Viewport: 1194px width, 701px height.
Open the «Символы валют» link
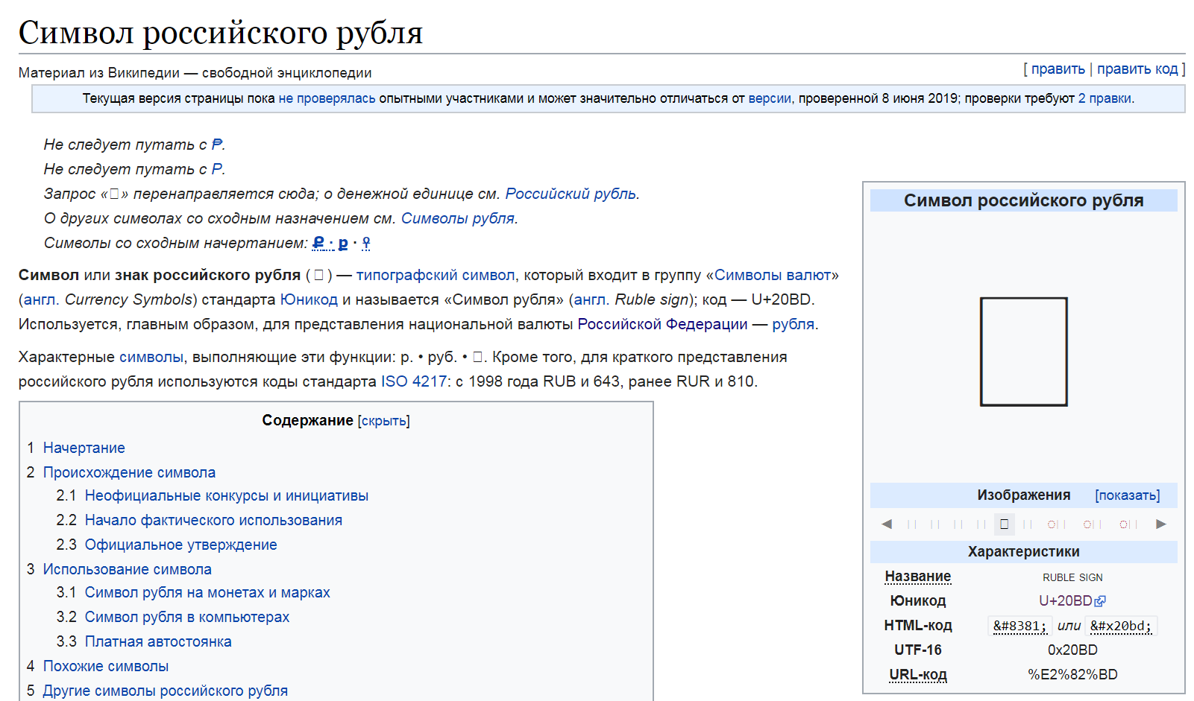coord(773,275)
